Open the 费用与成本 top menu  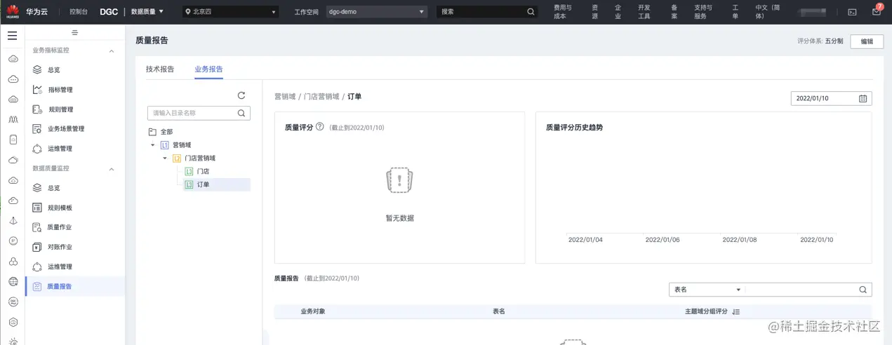(x=563, y=12)
